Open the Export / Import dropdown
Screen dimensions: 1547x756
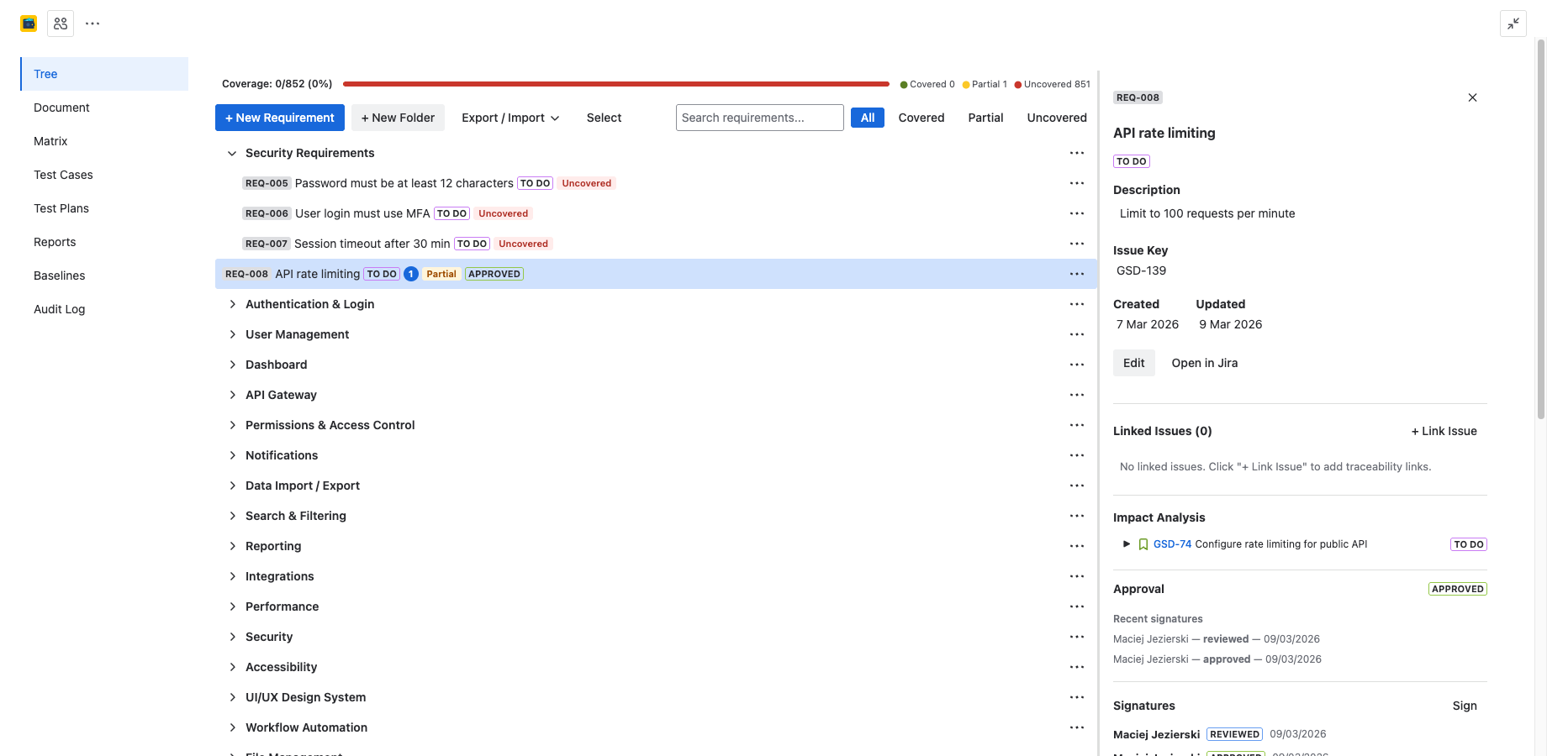pos(510,117)
